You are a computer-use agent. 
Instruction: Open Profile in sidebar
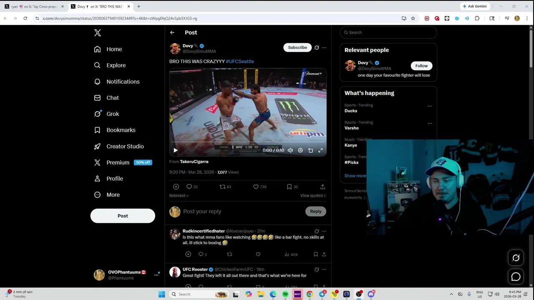108,179
